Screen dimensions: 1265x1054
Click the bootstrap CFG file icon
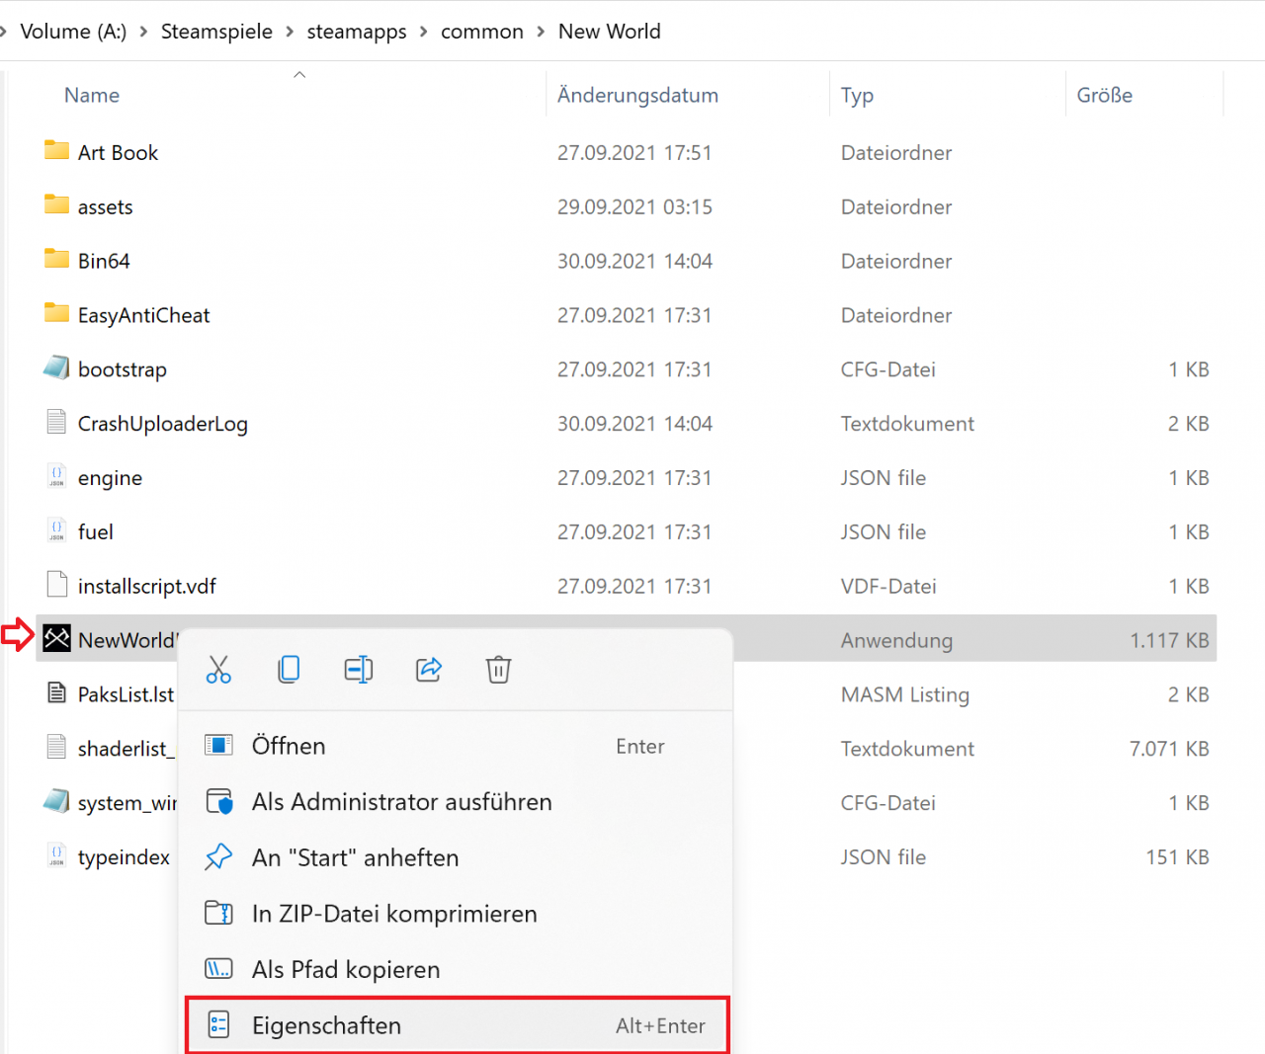click(57, 368)
